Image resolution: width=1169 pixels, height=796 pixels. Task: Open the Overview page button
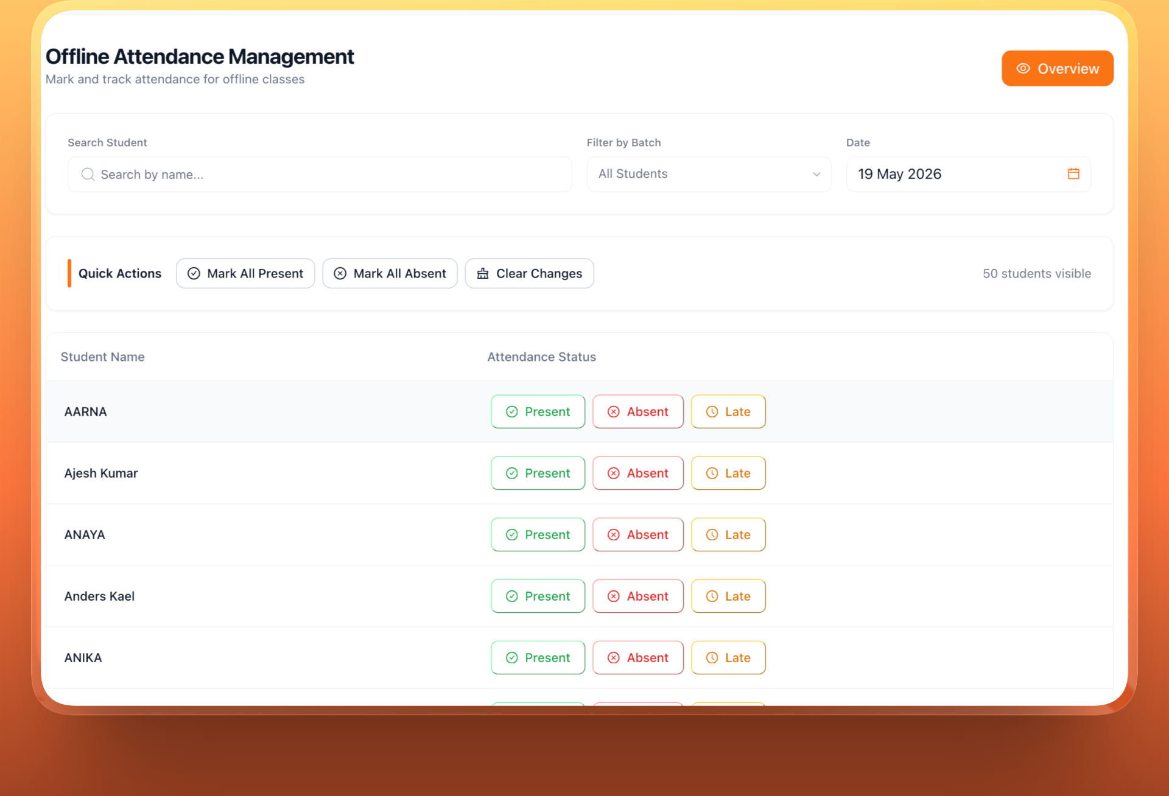click(1057, 68)
